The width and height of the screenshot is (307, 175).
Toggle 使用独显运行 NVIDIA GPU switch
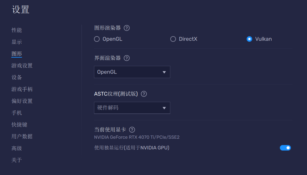tap(285, 148)
